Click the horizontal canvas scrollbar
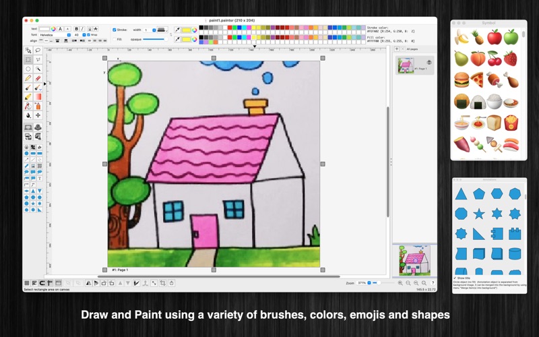539x337 pixels. (218, 276)
